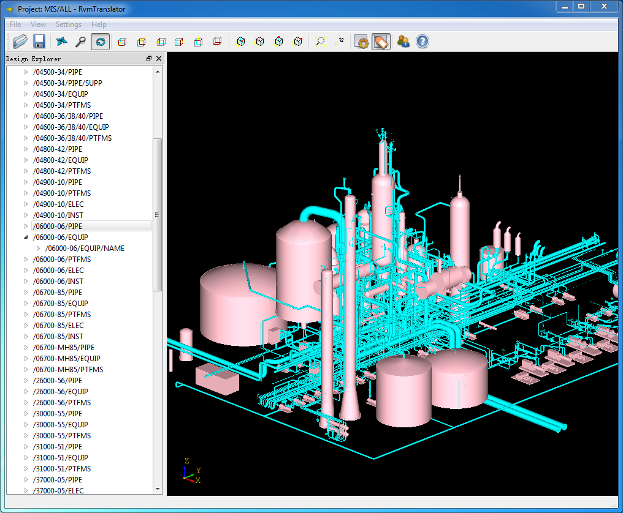Select the /06700-85/ELEC tree item
623x513 pixels.
coord(58,326)
